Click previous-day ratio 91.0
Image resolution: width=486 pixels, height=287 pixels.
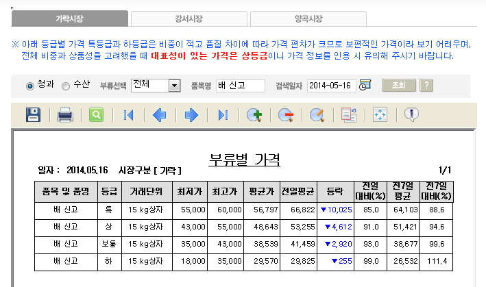(371, 227)
